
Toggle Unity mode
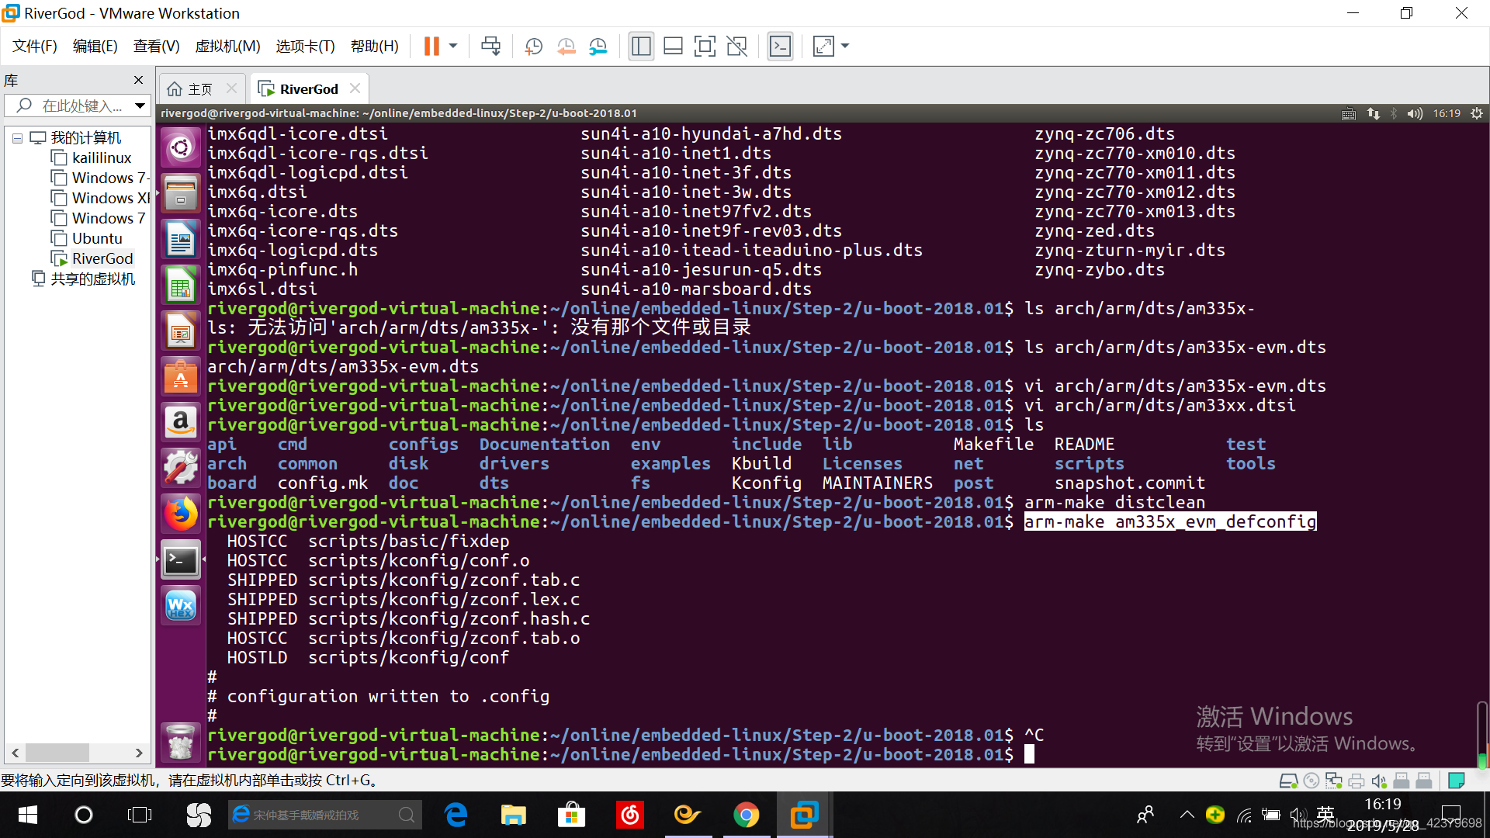click(736, 47)
